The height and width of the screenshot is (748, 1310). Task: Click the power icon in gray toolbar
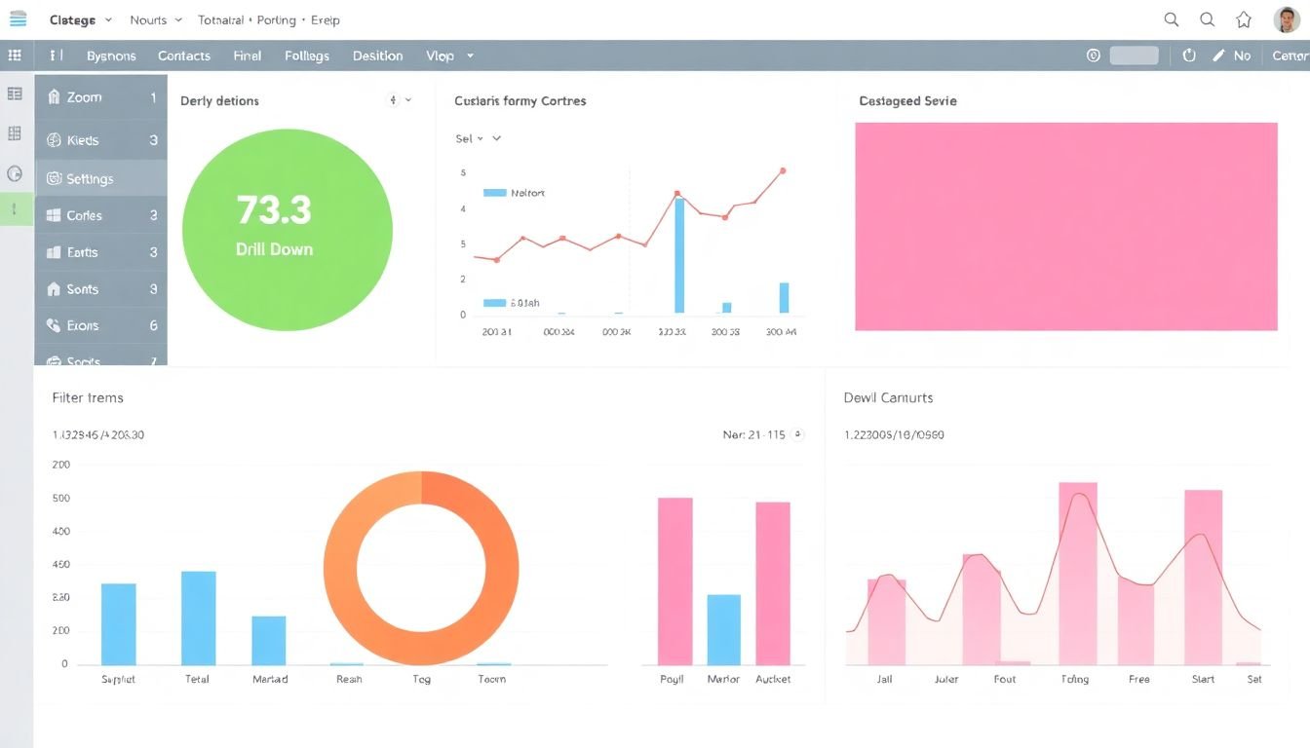(x=1189, y=56)
